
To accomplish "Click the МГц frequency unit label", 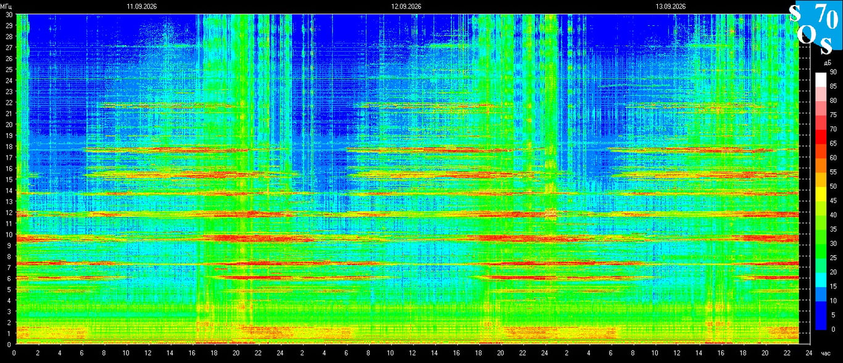I will click(7, 6).
